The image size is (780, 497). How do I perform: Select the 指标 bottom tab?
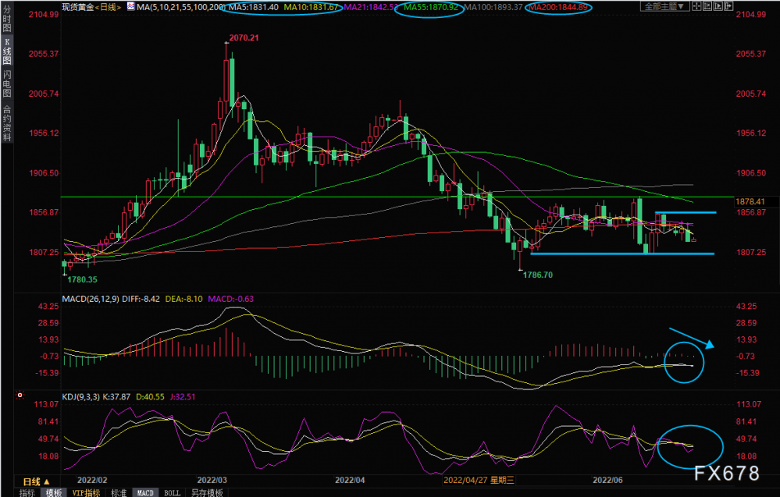27,492
